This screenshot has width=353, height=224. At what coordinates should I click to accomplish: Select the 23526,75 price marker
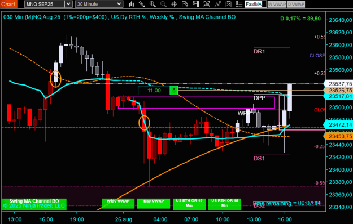pos(338,91)
